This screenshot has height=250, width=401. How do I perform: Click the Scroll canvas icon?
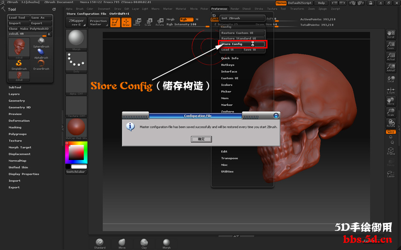[391, 34]
